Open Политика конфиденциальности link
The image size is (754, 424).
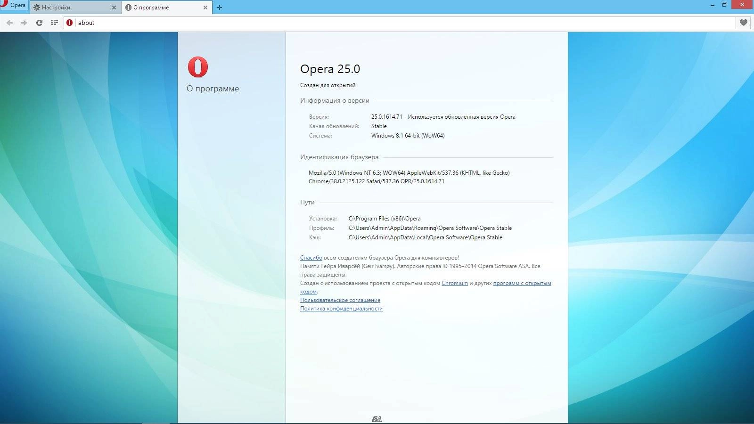[x=341, y=309]
